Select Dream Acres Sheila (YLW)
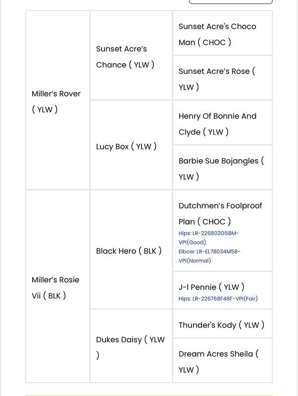Screen dimensions: 298x396 218,362
